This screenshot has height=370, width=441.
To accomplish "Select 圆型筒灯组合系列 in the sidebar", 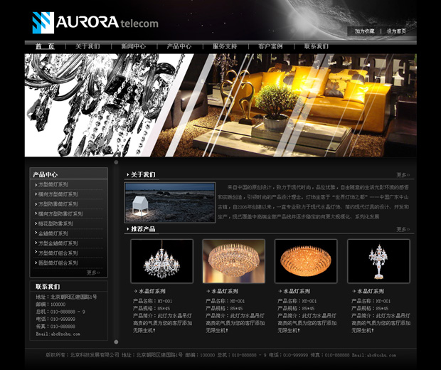I will (x=60, y=263).
